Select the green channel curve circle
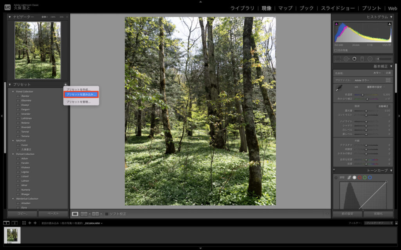401x250 pixels. coord(365,178)
